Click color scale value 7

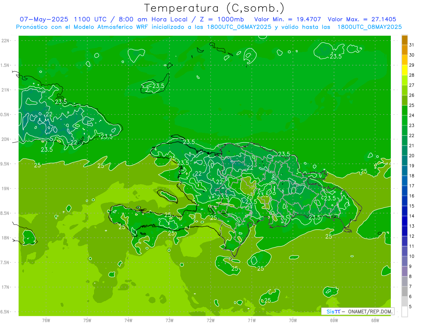[410, 286]
